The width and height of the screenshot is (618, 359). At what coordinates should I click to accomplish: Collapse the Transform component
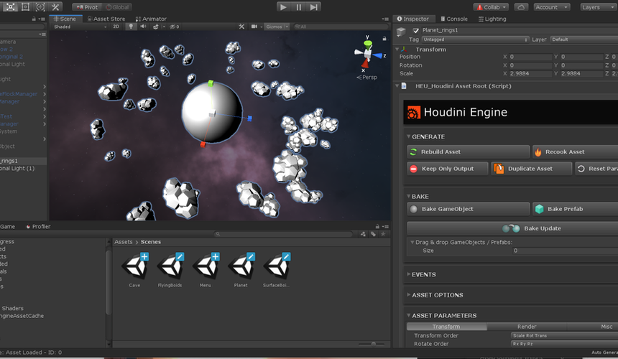397,50
